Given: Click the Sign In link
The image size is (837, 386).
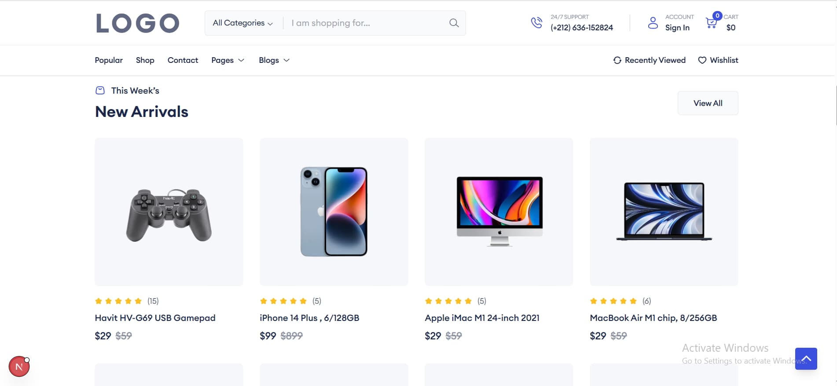Looking at the screenshot, I should [677, 28].
